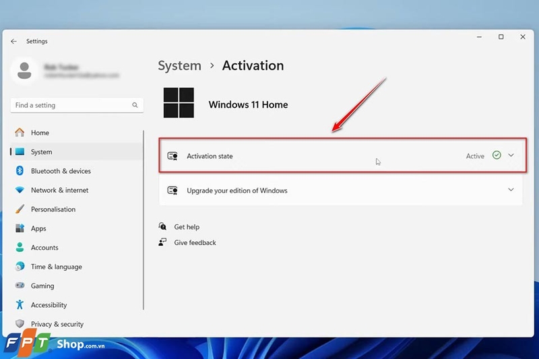Screen dimensions: 539x359
Task: Click the search magnifier icon
Action: tap(135, 105)
